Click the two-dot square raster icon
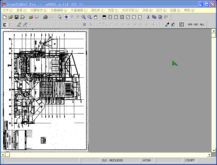This screenshot has width=217, height=165. click(134, 17)
